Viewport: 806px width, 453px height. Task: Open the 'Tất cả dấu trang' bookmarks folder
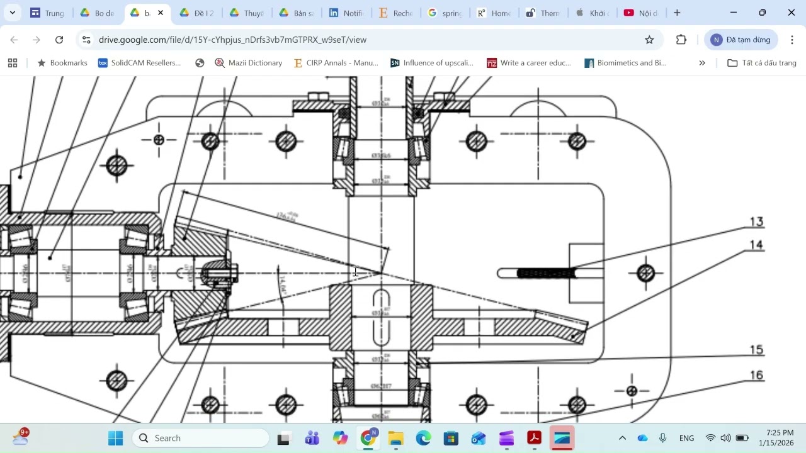[762, 63]
